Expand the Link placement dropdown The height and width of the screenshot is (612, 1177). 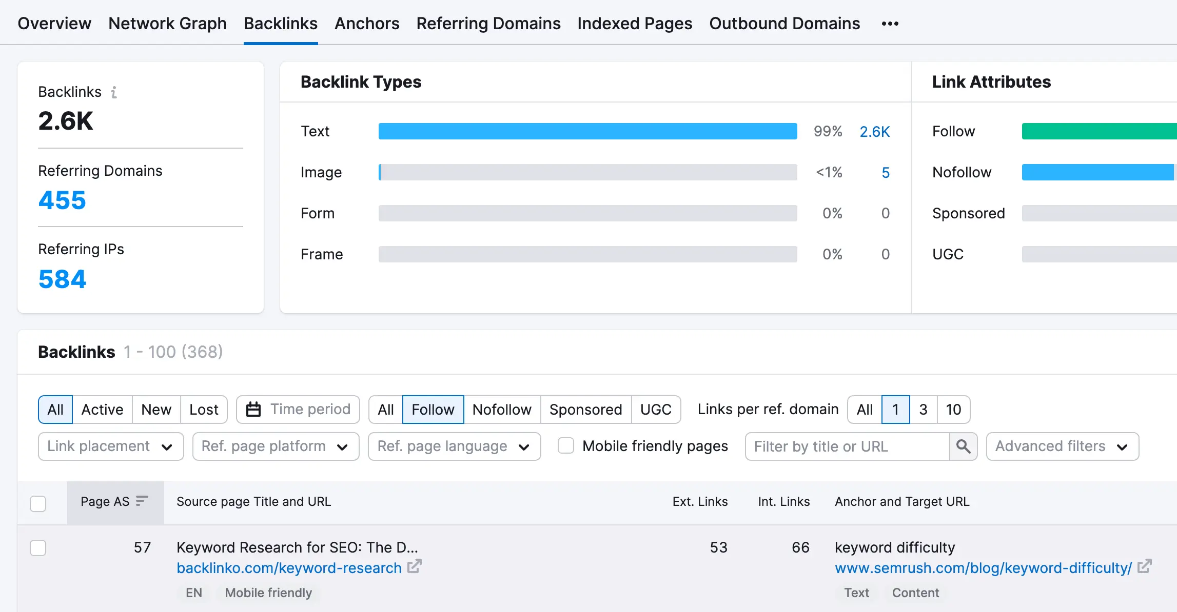[111, 446]
